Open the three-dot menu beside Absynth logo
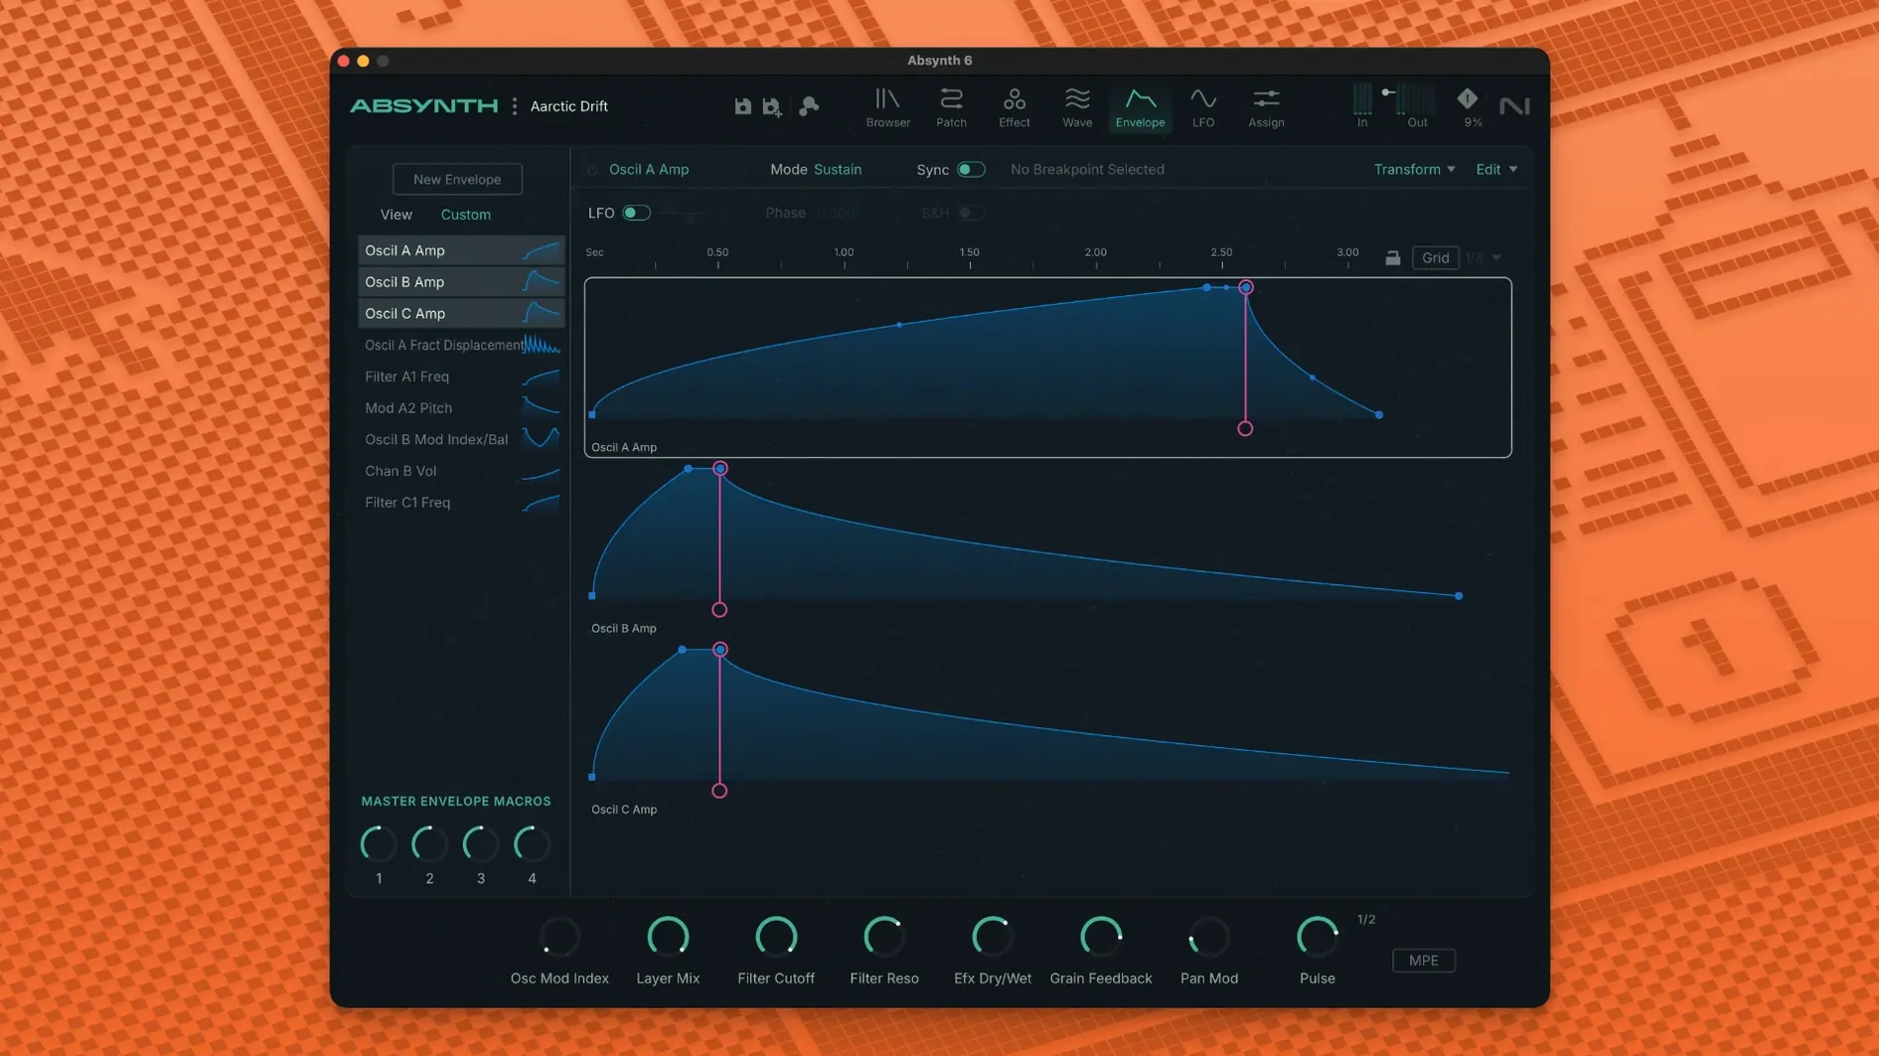The height and width of the screenshot is (1056, 1879). point(515,106)
